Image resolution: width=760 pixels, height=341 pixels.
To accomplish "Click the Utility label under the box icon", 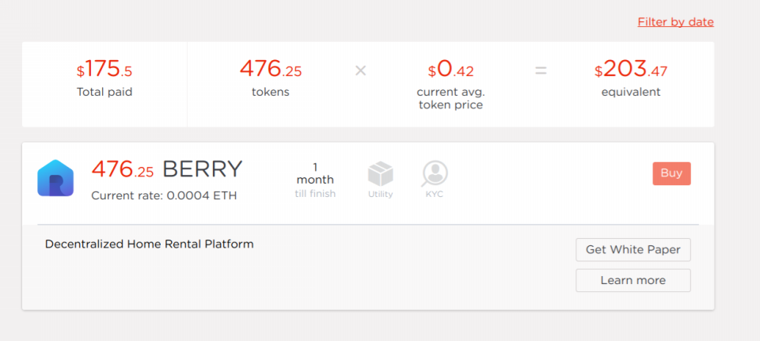I will click(x=381, y=194).
